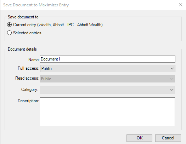The width and height of the screenshot is (186, 144).
Task: Click the "Description:" label text
Action: click(28, 101)
